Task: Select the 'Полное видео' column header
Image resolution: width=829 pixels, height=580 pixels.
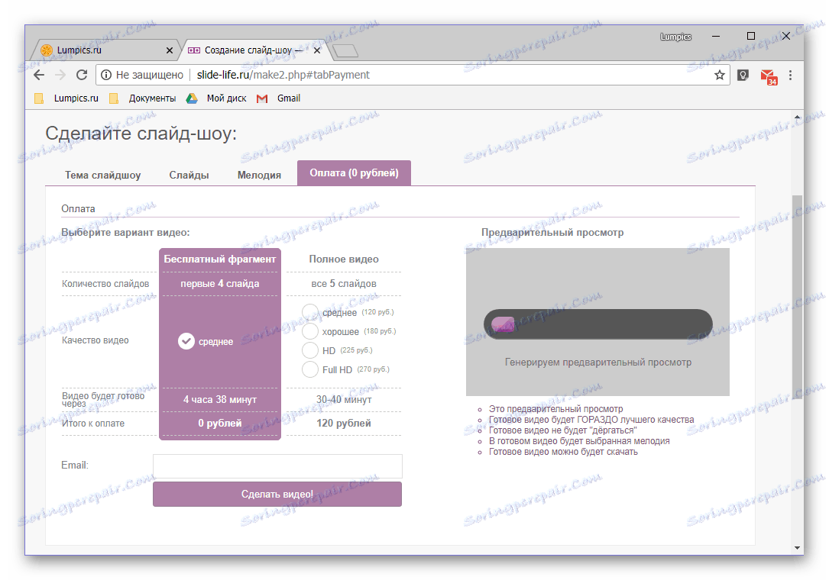Action: [x=344, y=259]
